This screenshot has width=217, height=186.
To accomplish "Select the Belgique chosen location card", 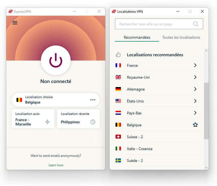I will coord(56,100).
